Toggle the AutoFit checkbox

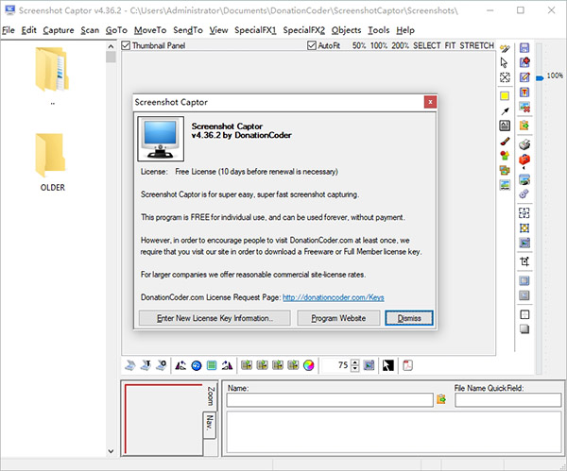click(x=311, y=45)
